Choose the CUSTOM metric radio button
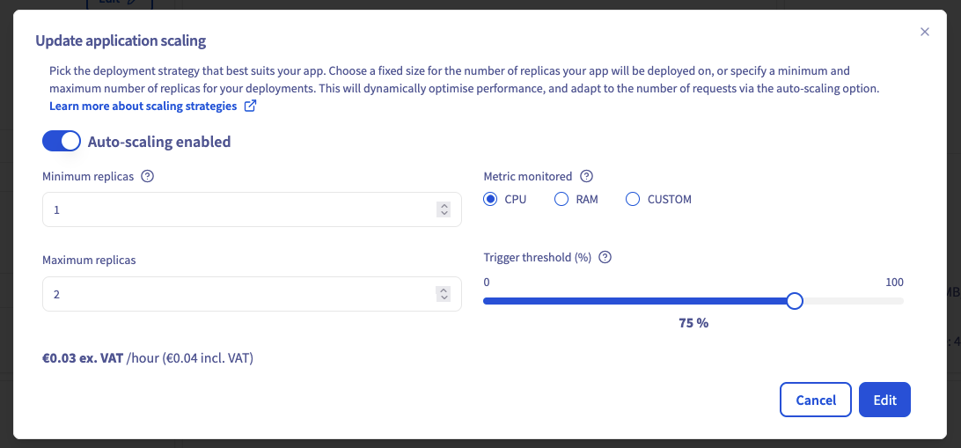Image resolution: width=961 pixels, height=448 pixels. pos(633,200)
